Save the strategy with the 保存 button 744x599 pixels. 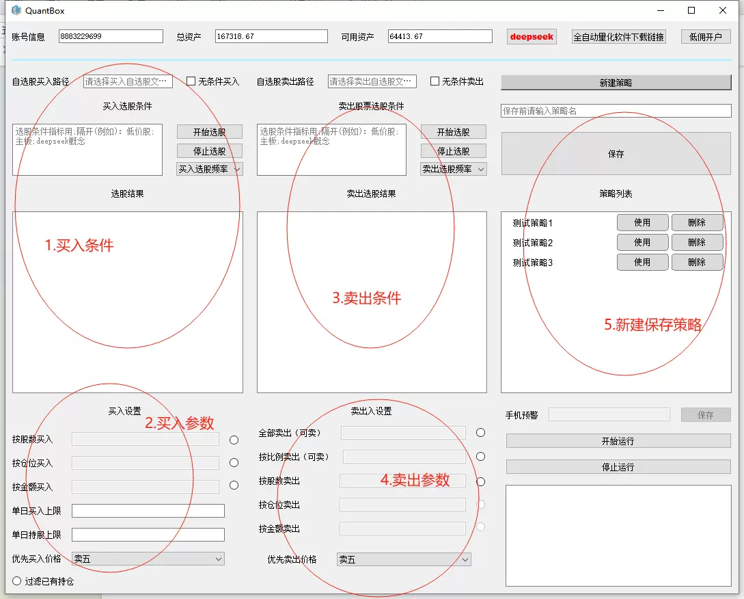point(615,154)
